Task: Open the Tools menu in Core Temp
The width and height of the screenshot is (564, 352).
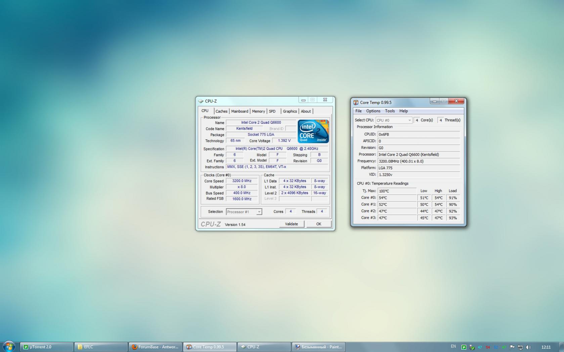Action: 390,111
